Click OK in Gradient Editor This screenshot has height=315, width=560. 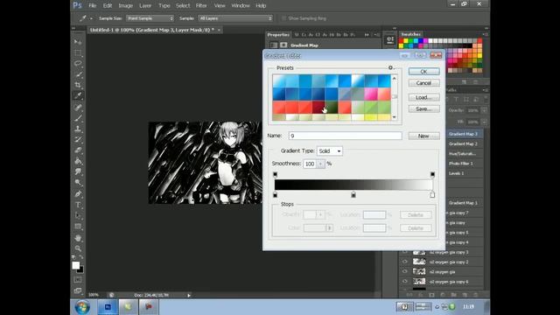423,72
